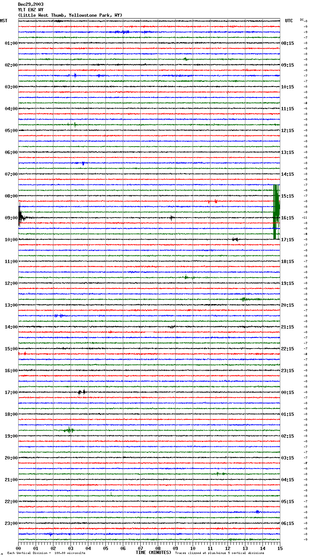Click minute tick label '10' on time axis
The width and height of the screenshot is (309, 558).
click(x=193, y=548)
